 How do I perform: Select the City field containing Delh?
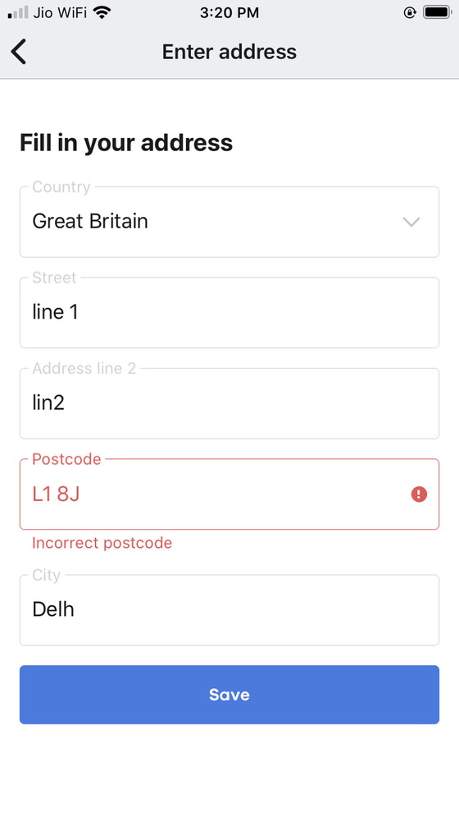pyautogui.click(x=229, y=610)
